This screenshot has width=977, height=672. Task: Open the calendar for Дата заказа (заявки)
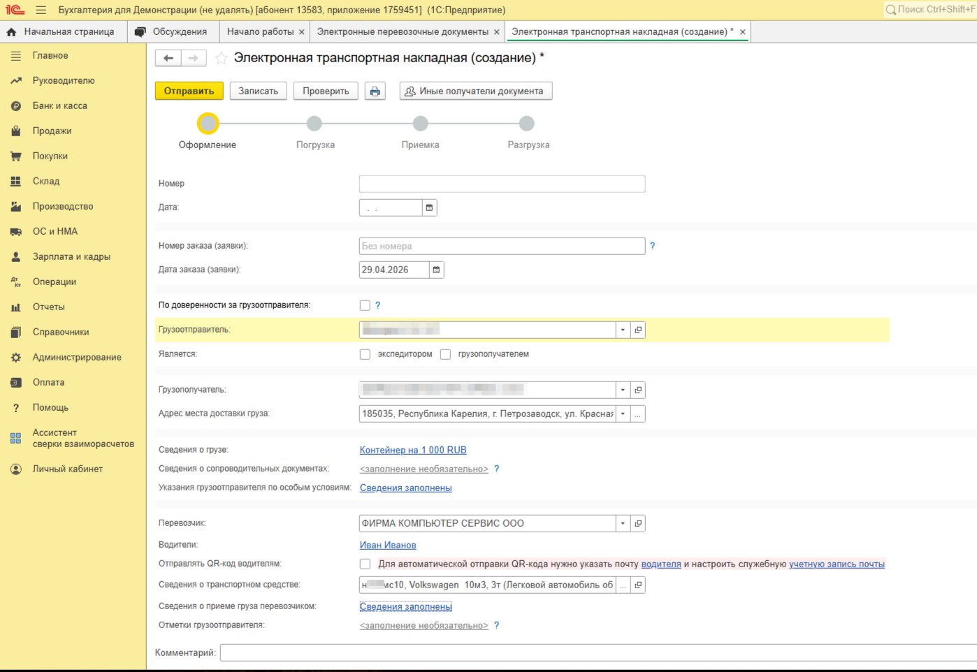tap(436, 270)
